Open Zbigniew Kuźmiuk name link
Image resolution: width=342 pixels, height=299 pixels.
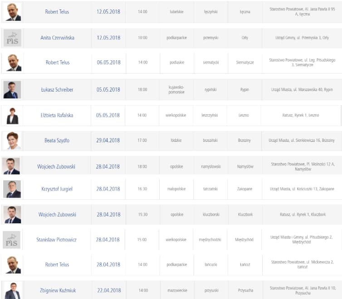57,290
